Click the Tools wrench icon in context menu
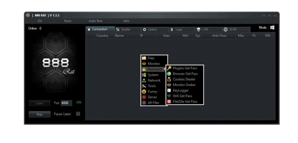This screenshot has height=143, width=298. [144, 86]
